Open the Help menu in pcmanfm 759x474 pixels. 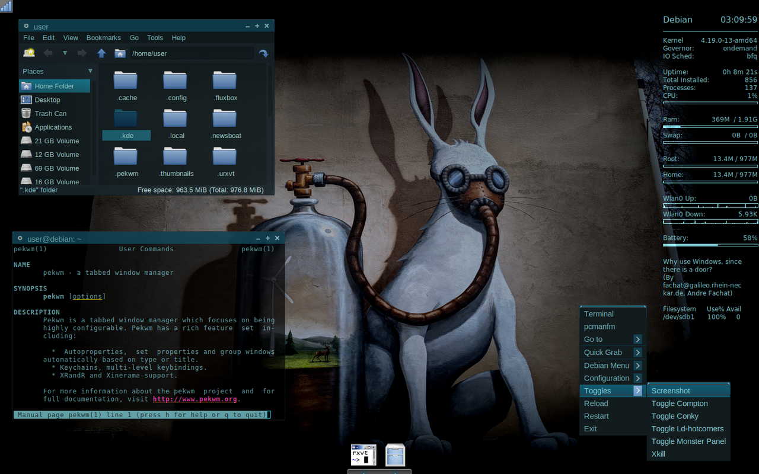[x=178, y=37]
